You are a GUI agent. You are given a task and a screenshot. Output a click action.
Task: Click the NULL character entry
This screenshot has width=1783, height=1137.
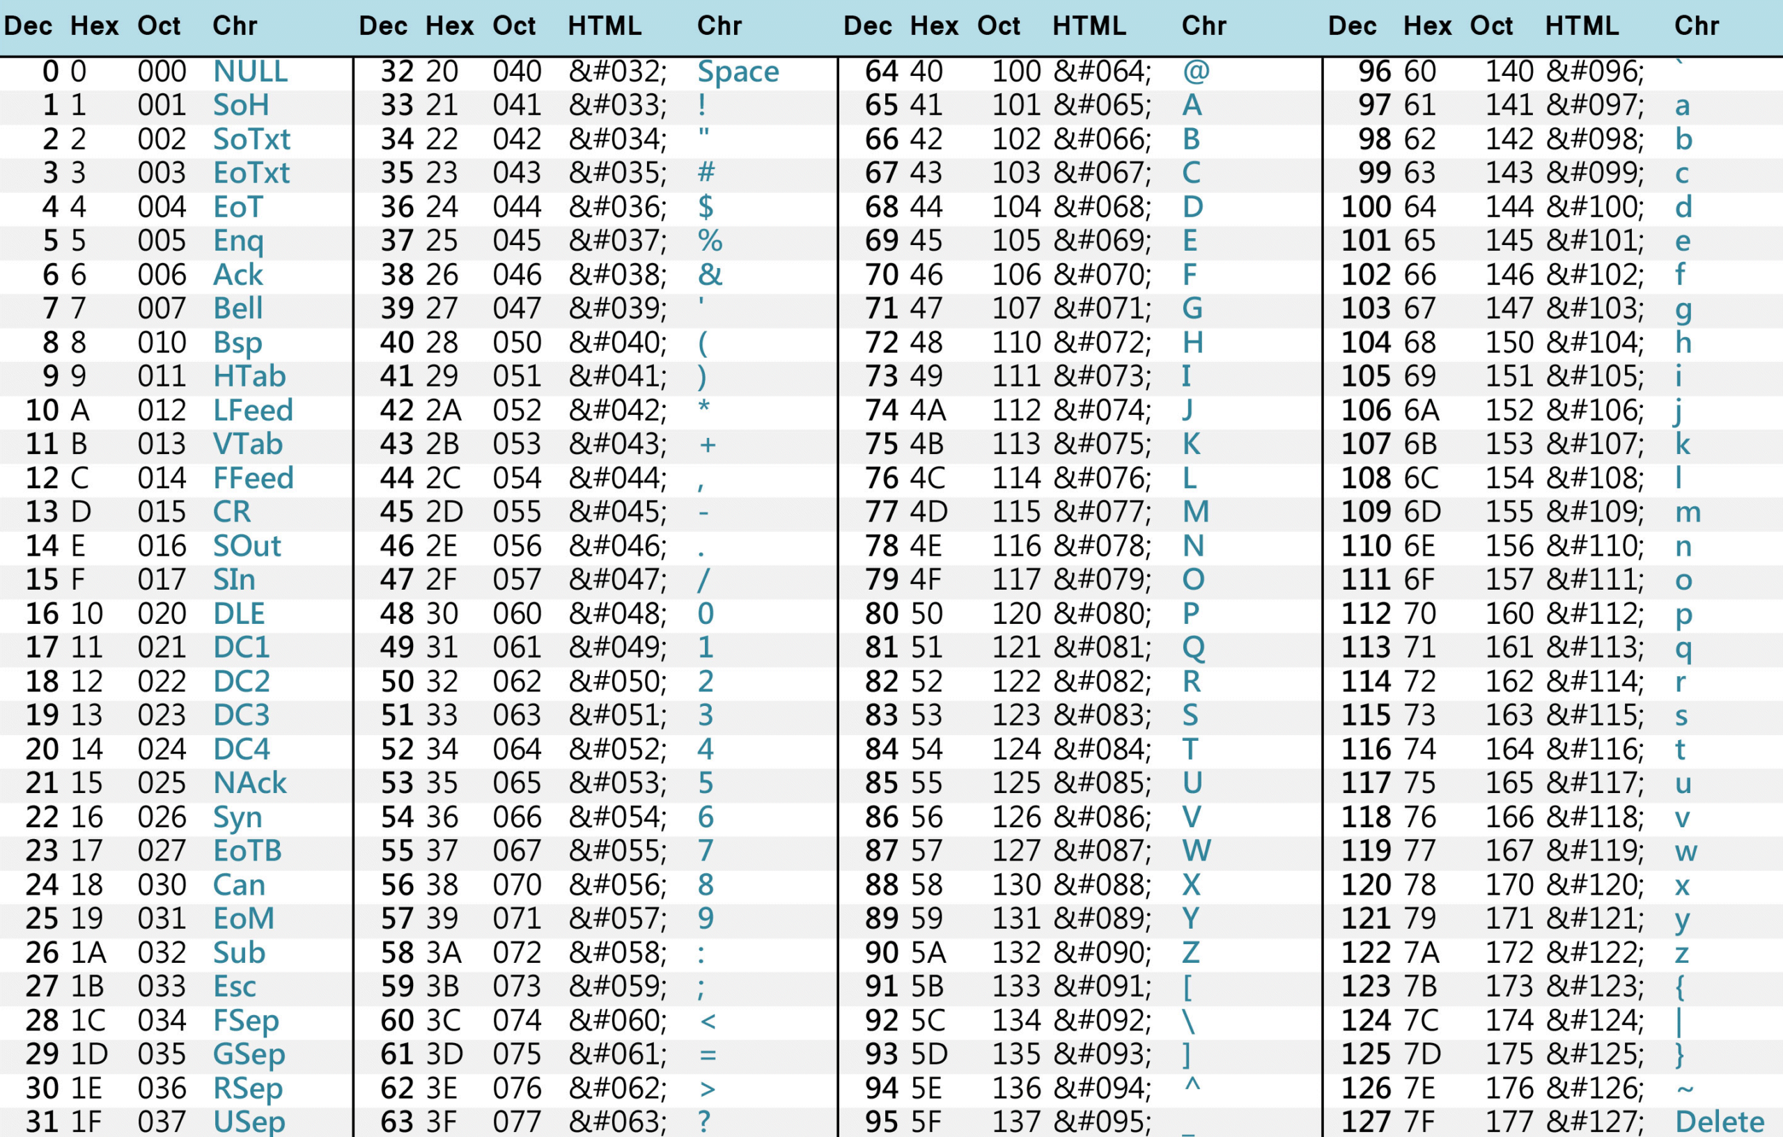click(x=248, y=71)
